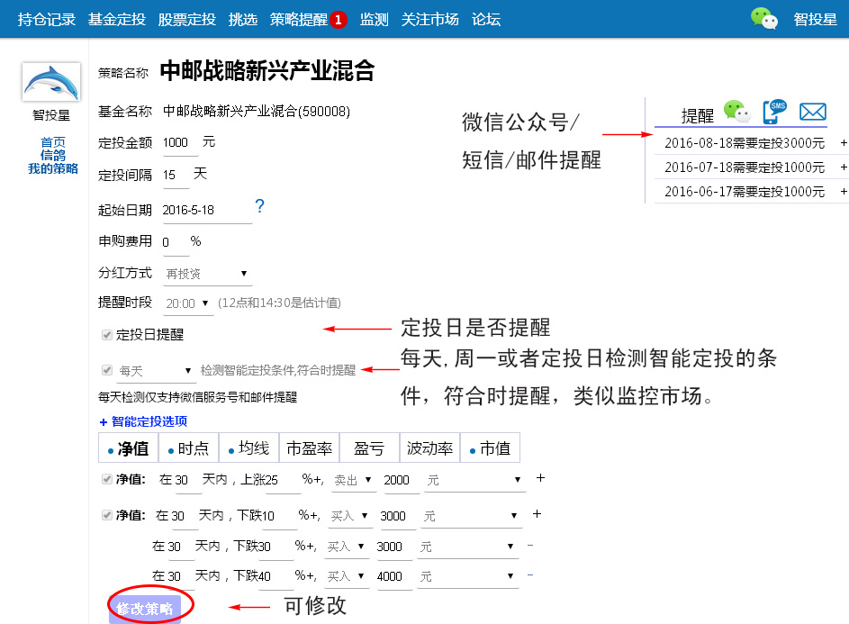Switch to the 市值 tab
Viewport: 849px width, 624px height.
[490, 448]
